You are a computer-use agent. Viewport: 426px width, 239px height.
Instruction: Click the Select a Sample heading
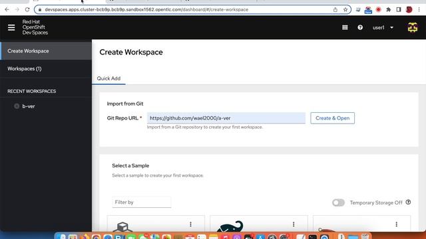coord(130,165)
